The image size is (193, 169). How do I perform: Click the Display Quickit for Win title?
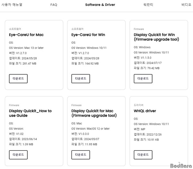point(156,37)
